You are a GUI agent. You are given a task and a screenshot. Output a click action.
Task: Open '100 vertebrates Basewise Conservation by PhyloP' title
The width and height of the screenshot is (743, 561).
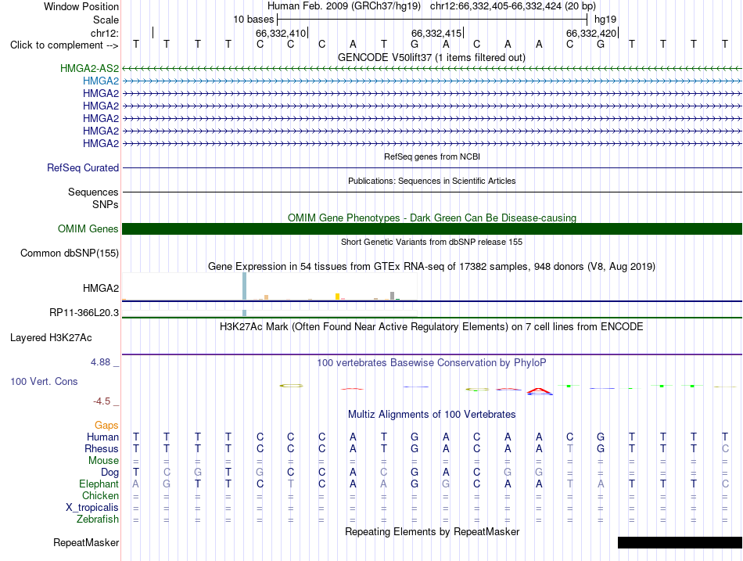432,363
